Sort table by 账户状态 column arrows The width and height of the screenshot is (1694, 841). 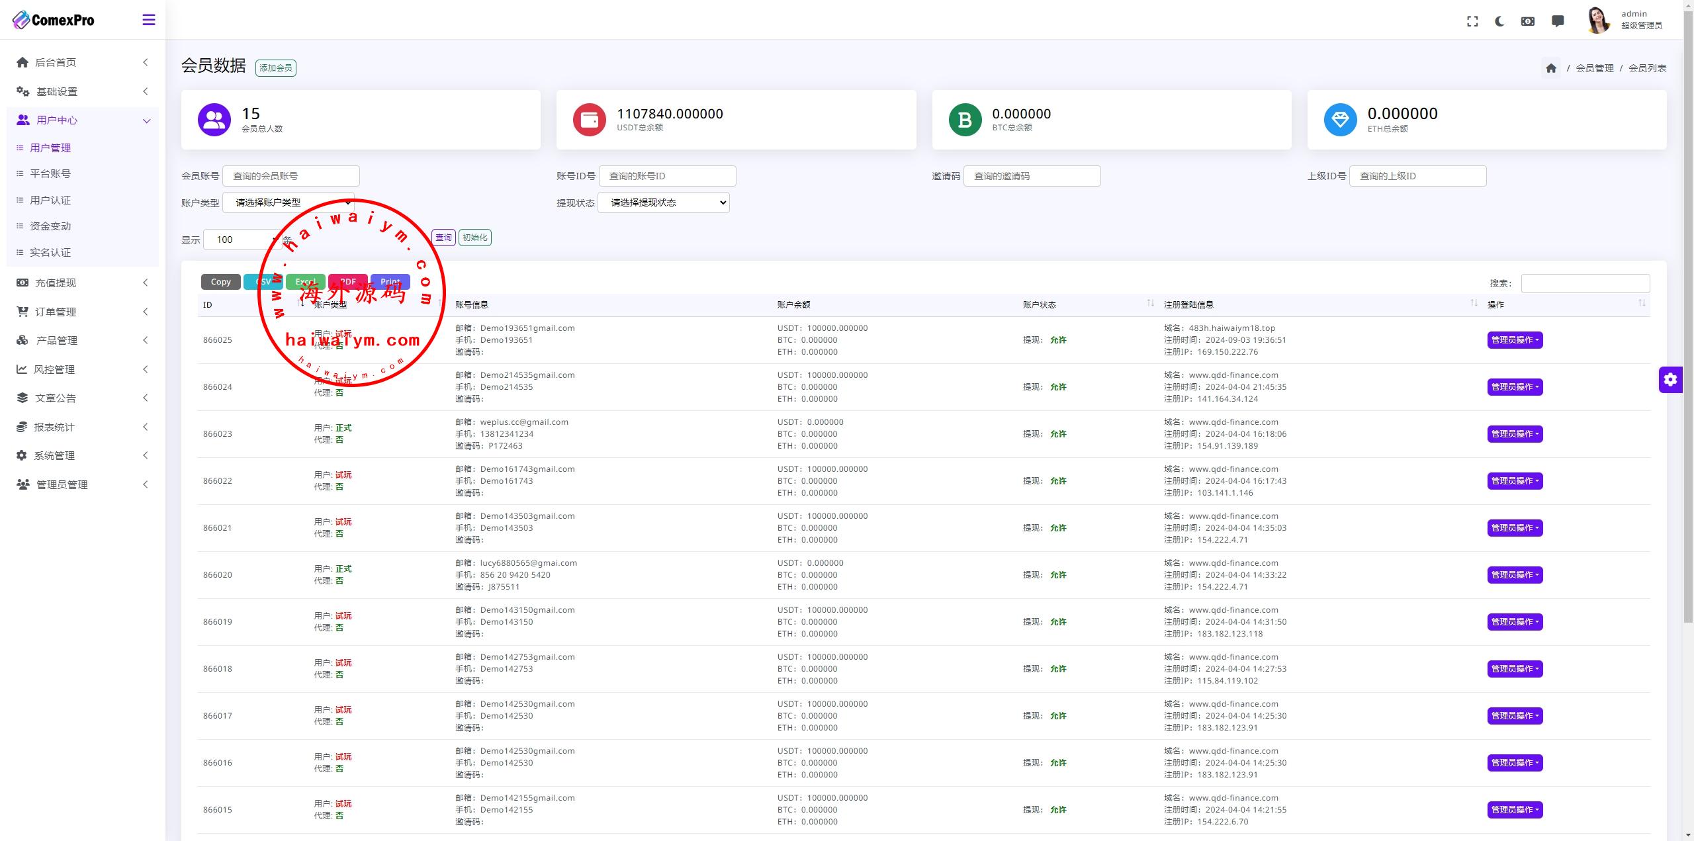click(1150, 303)
